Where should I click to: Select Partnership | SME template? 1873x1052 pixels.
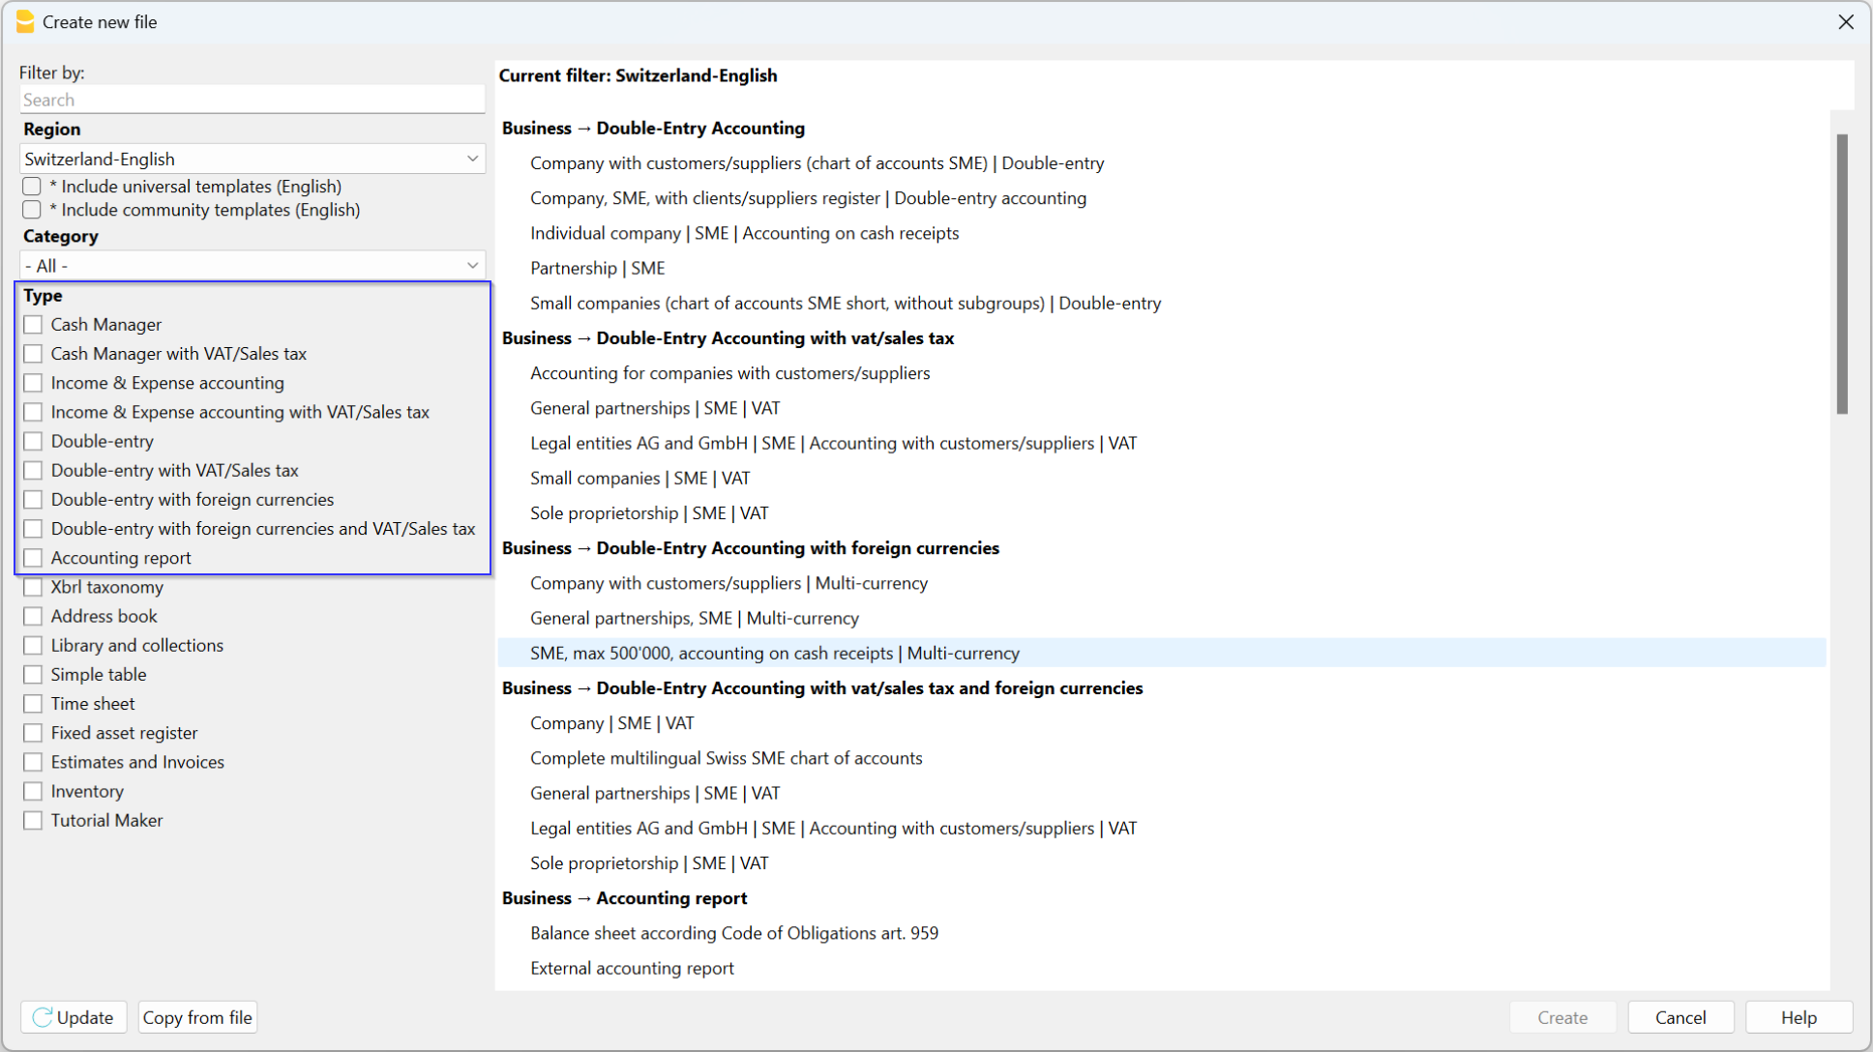597,268
